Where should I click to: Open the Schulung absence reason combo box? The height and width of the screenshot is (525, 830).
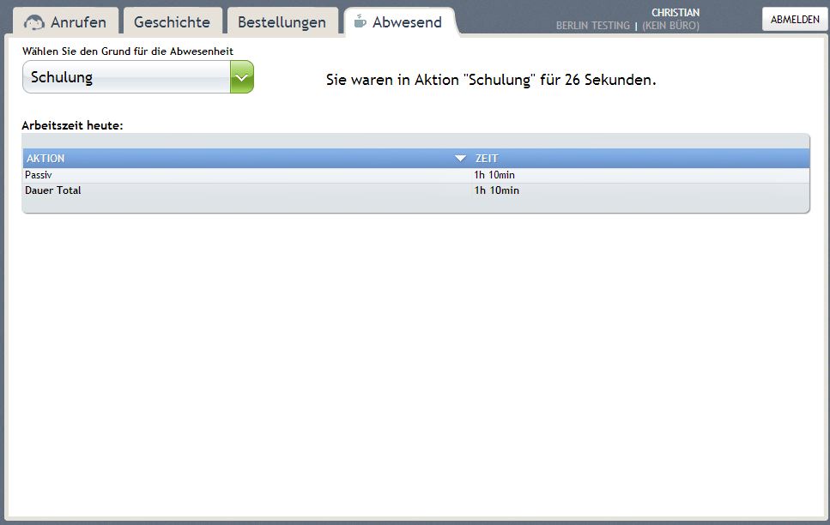(x=138, y=76)
